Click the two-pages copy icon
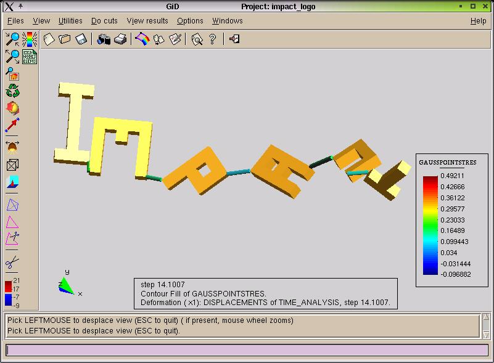Screen dimensions: 494x363 click(x=158, y=39)
